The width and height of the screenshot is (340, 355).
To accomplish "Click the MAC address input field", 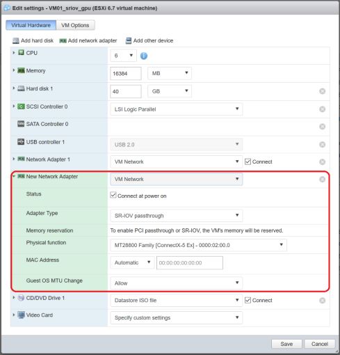I will point(190,263).
